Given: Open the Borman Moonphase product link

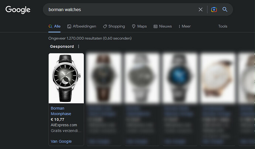Looking at the screenshot, I should coord(61,111).
